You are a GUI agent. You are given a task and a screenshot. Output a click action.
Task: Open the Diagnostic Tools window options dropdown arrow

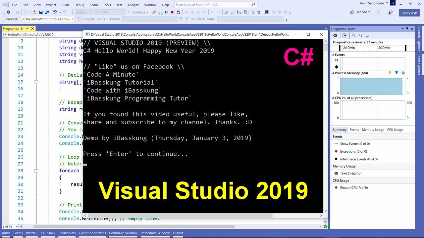402,29
